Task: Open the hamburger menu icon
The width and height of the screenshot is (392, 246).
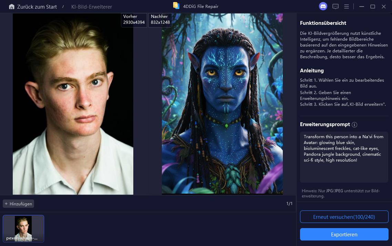Action: 347,6
